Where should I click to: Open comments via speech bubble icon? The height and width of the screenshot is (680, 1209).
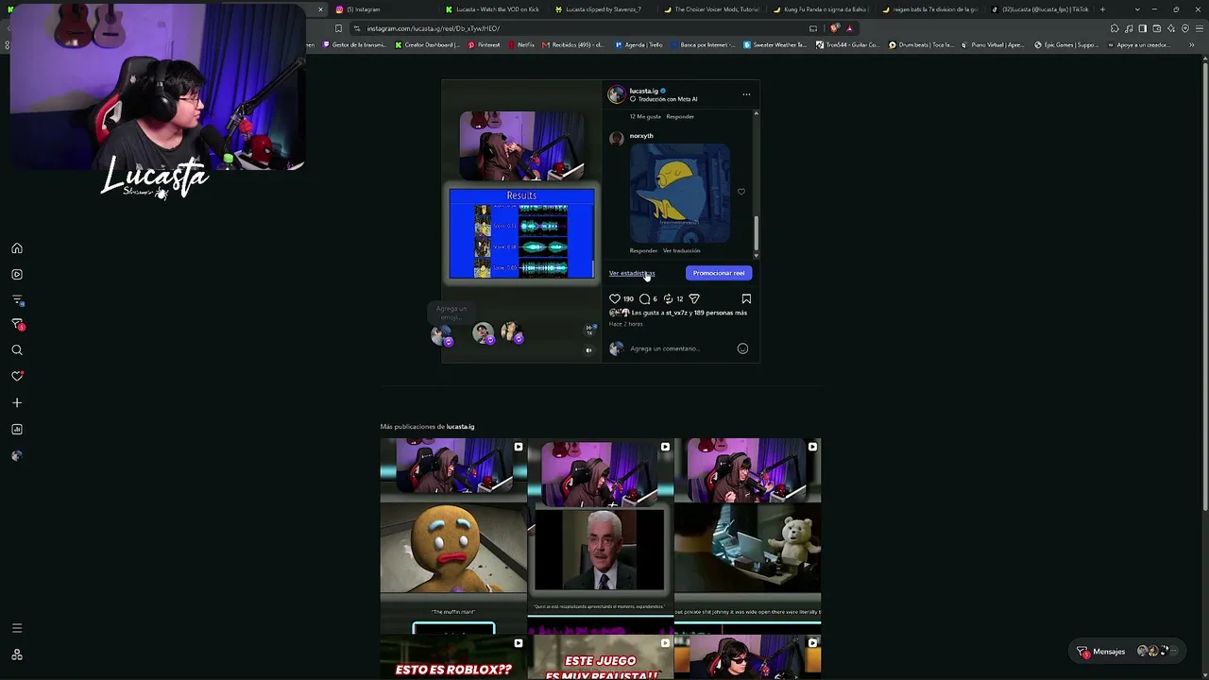tap(644, 298)
